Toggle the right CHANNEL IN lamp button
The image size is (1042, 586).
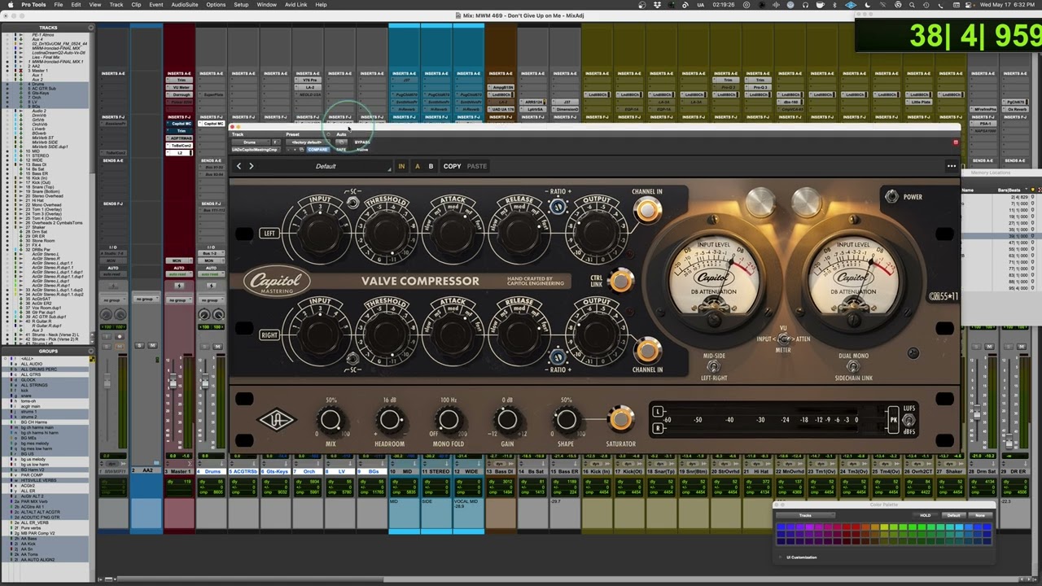pos(647,351)
